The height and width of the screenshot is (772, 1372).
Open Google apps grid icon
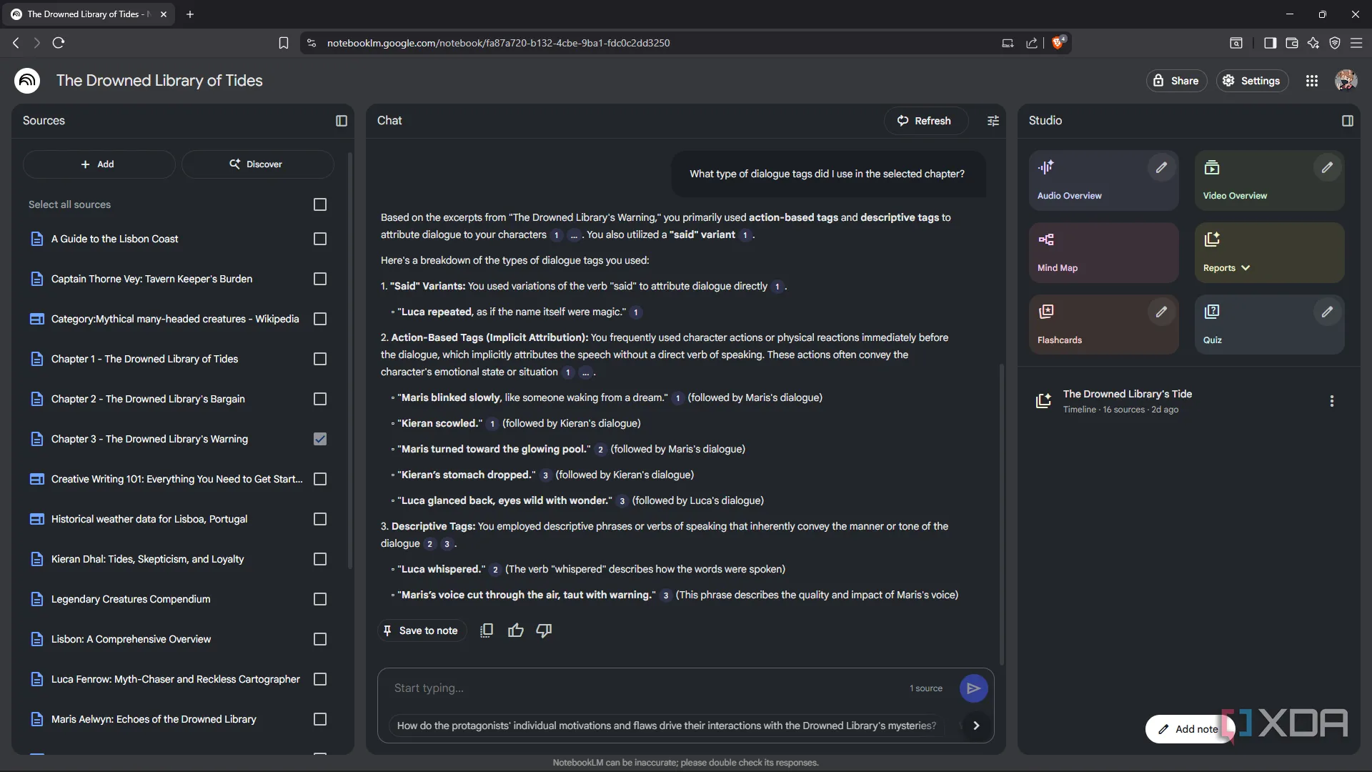1312,81
